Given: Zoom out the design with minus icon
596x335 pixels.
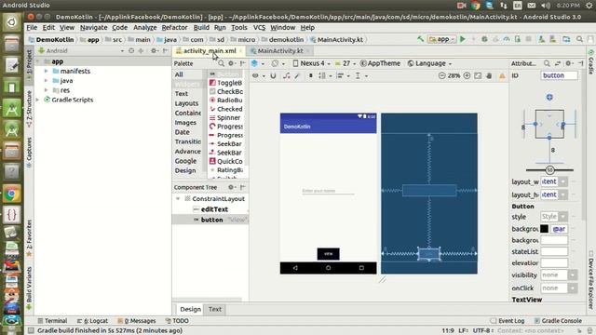Looking at the screenshot, I should pyautogui.click(x=441, y=75).
